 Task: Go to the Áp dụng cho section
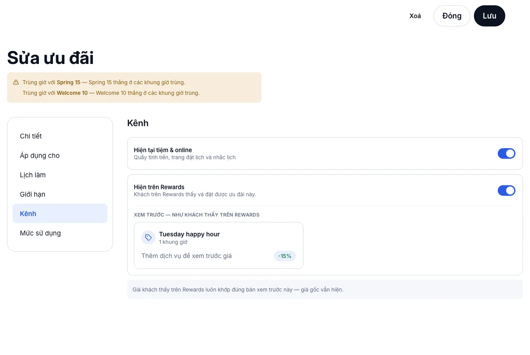click(60, 155)
